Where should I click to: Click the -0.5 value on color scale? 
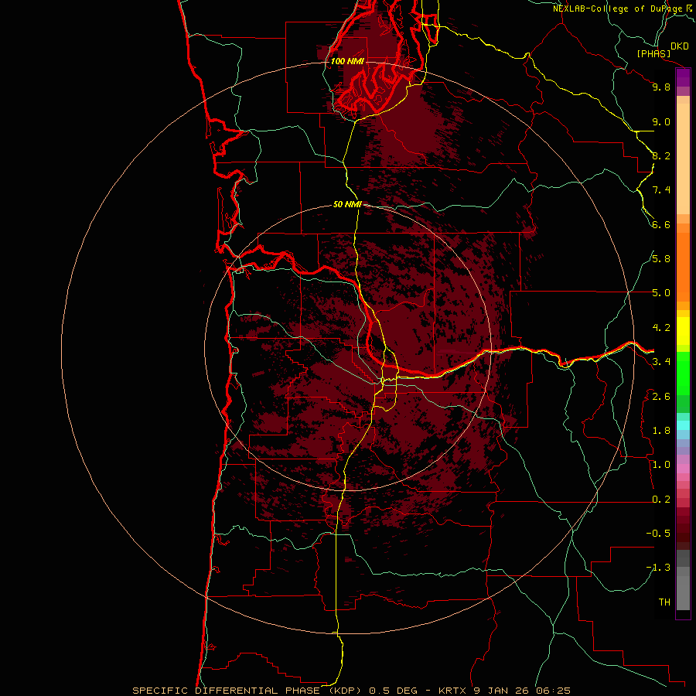pos(658,533)
